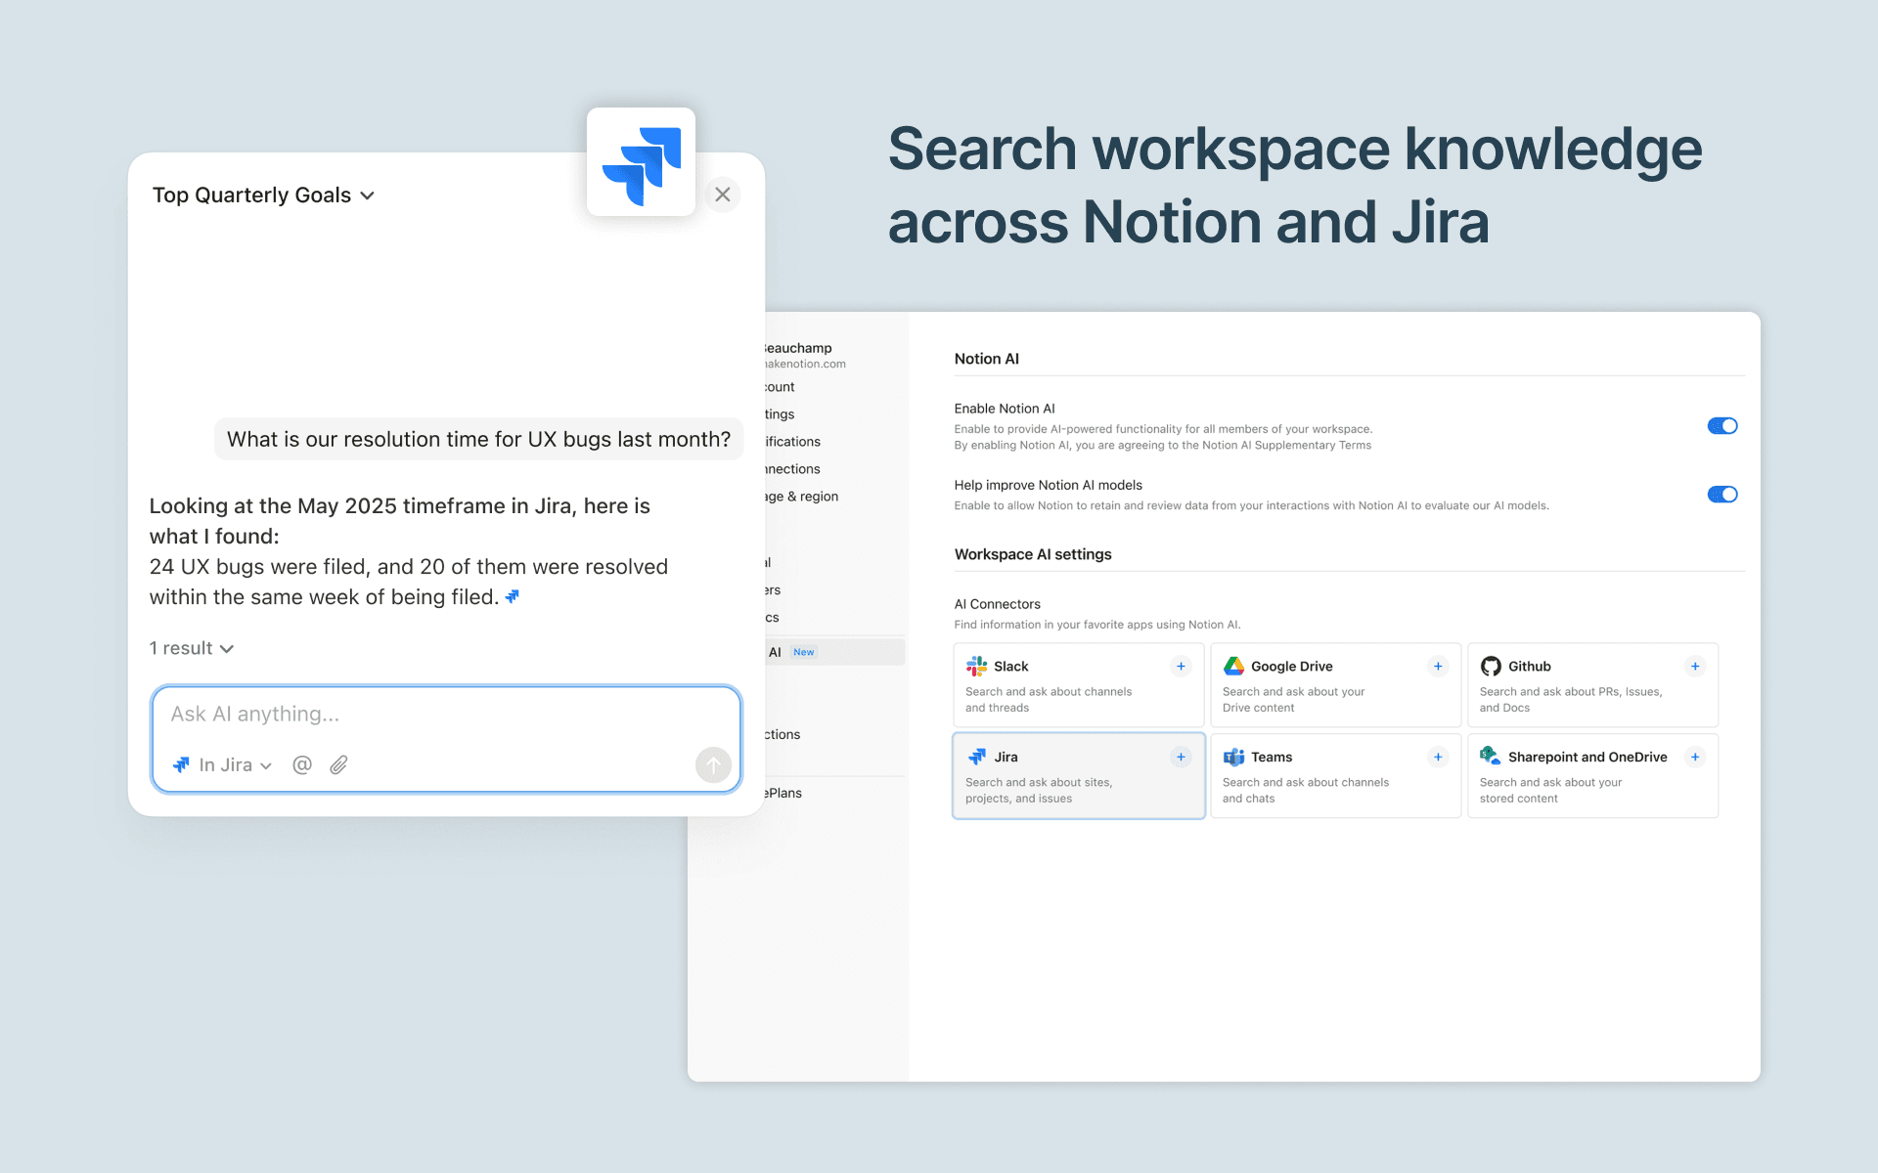Click the mention @ icon in chat input
This screenshot has height=1173, width=1878.
[302, 765]
